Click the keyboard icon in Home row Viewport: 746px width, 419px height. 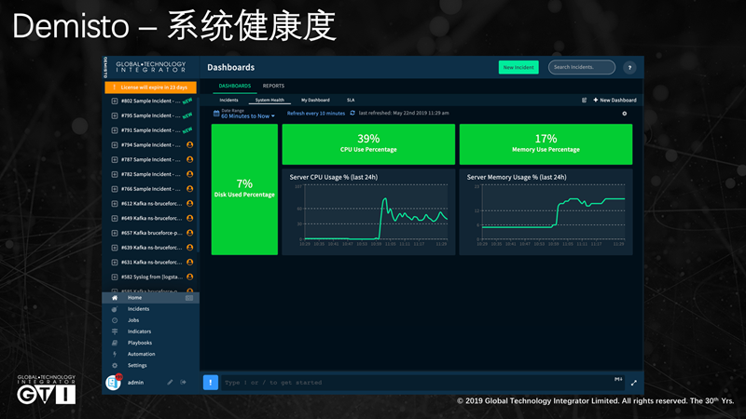point(189,298)
